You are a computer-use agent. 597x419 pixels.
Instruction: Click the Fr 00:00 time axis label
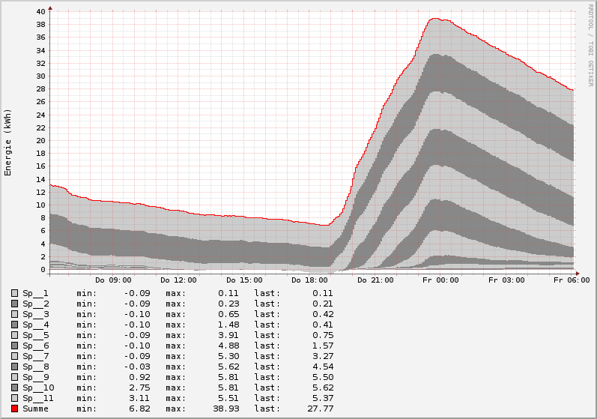[440, 280]
